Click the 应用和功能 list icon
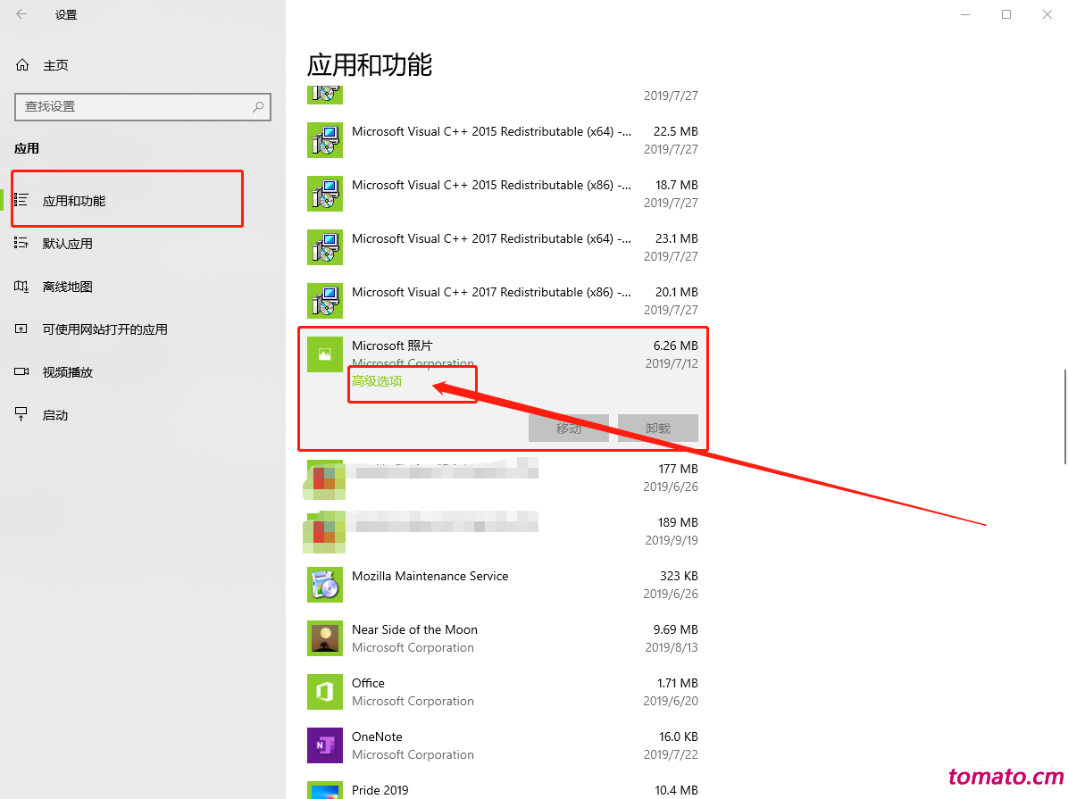 [x=21, y=200]
